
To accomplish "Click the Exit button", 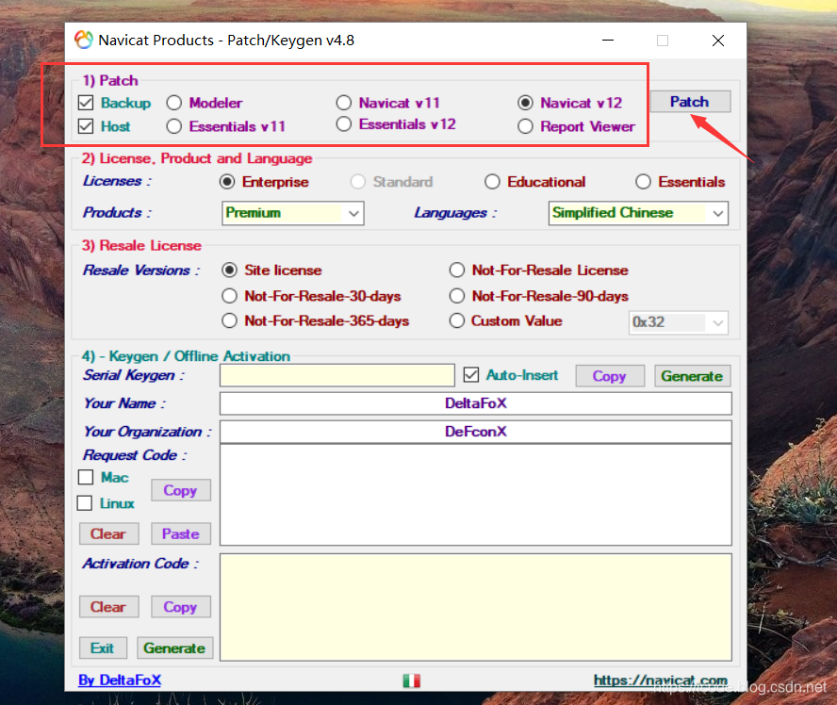I will pos(103,648).
